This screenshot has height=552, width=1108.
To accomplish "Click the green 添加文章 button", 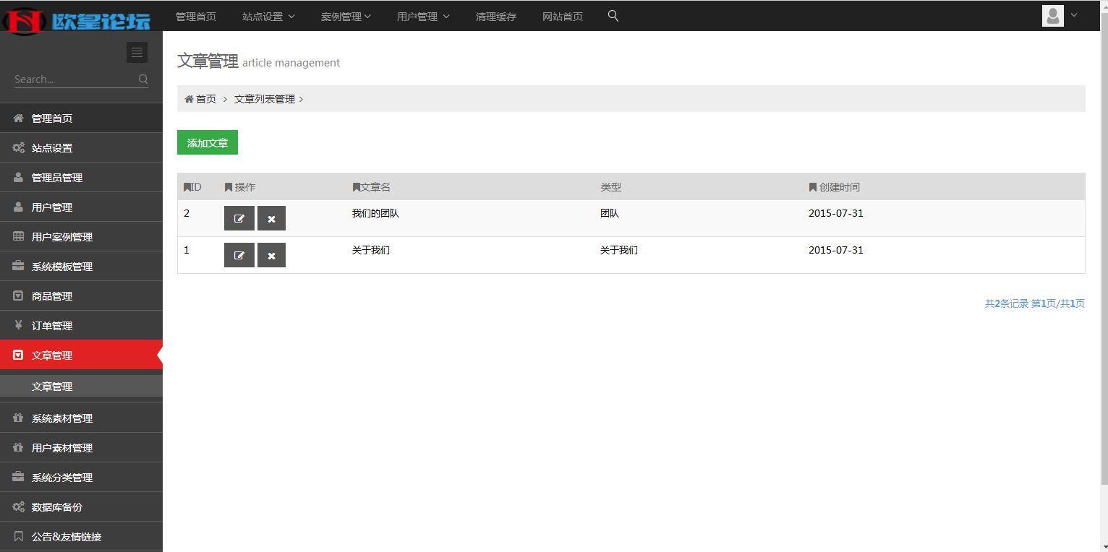I will [x=207, y=142].
